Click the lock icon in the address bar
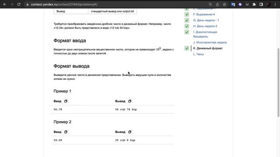The image size is (280, 157). tap(27, 5)
